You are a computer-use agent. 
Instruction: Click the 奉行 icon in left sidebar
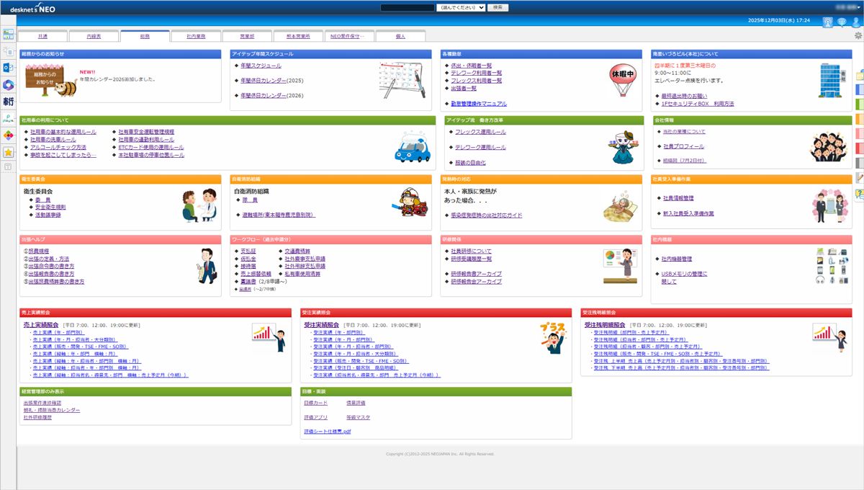(x=8, y=102)
